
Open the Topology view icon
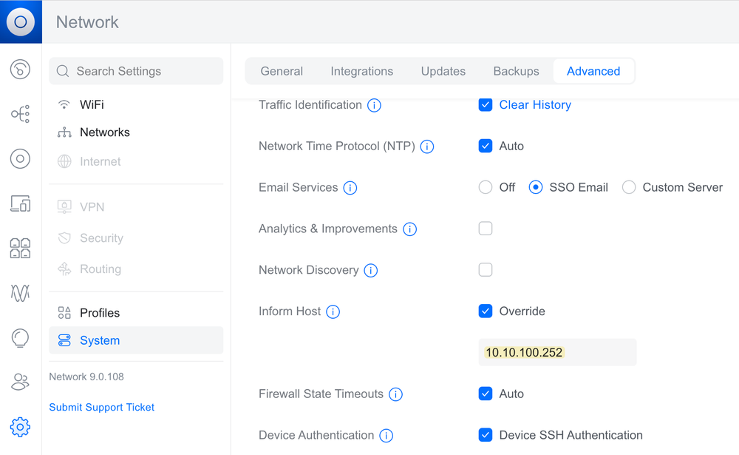20,114
